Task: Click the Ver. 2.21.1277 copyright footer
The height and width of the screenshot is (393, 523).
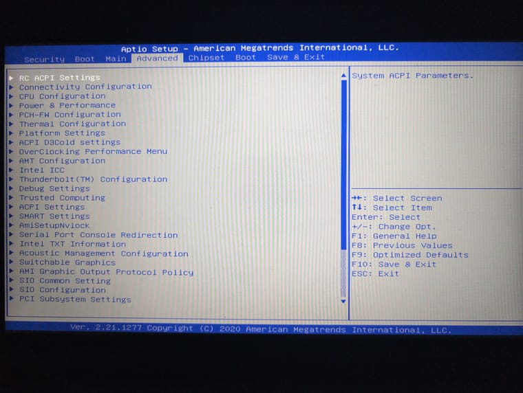Action: point(261,328)
